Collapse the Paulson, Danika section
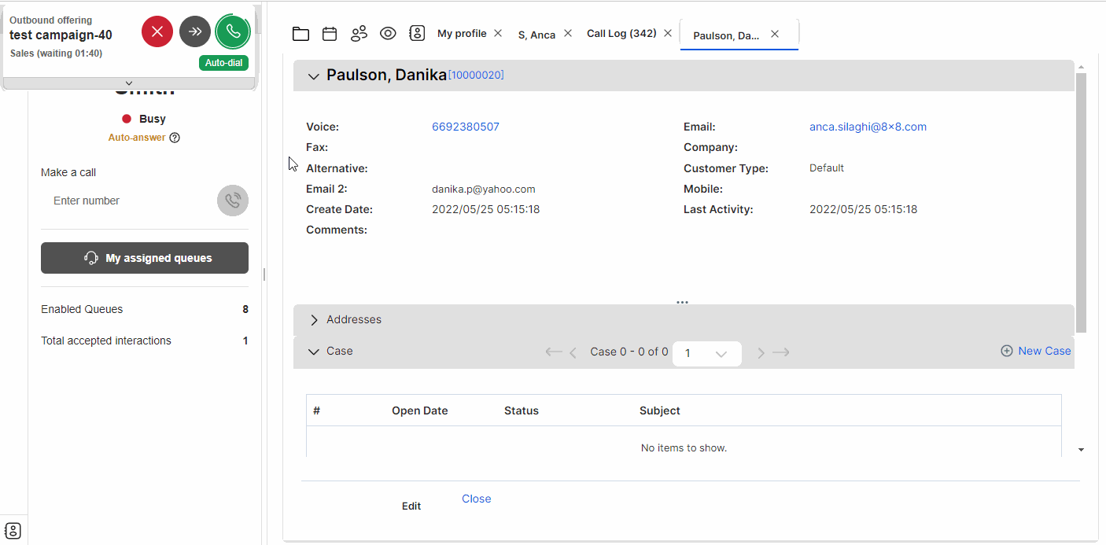Image resolution: width=1106 pixels, height=545 pixels. [x=314, y=76]
